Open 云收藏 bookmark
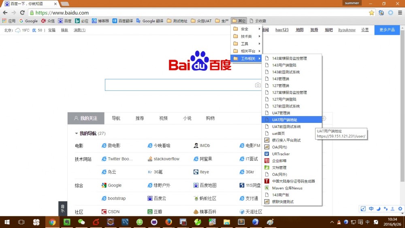 pos(258,21)
